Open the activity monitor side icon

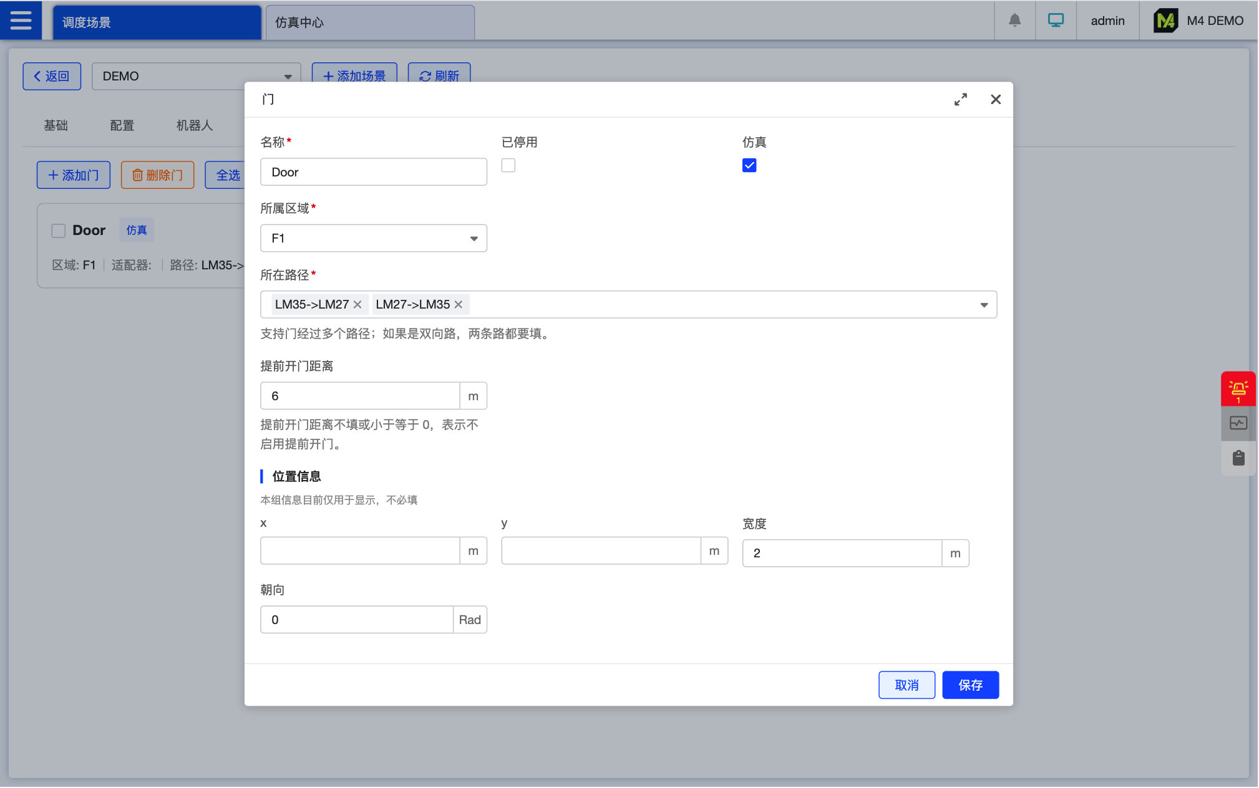[1238, 423]
